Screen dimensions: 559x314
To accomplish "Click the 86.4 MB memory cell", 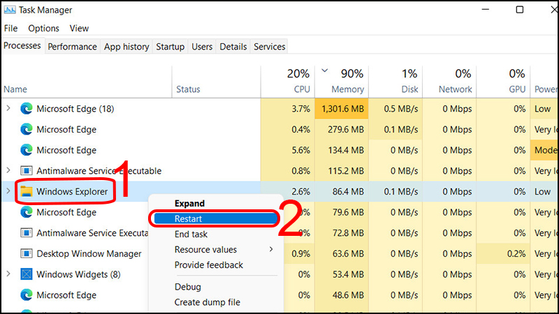I will [342, 191].
